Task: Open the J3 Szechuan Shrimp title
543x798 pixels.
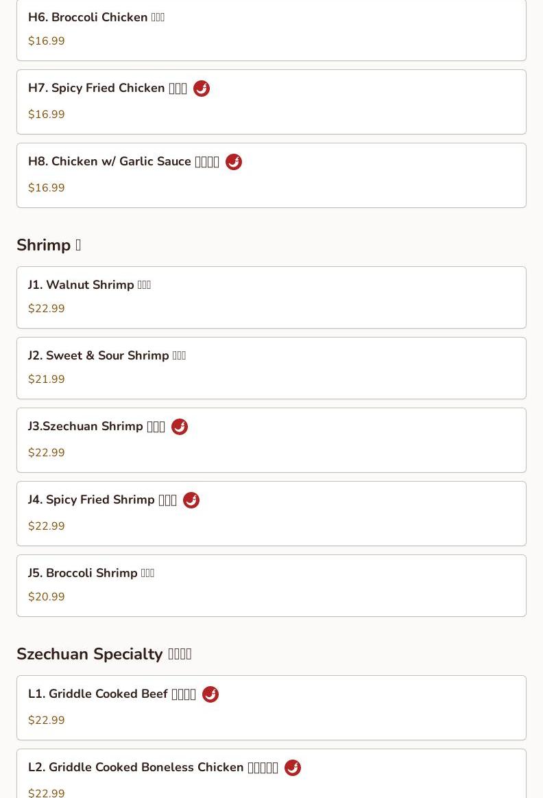Action: tap(96, 427)
